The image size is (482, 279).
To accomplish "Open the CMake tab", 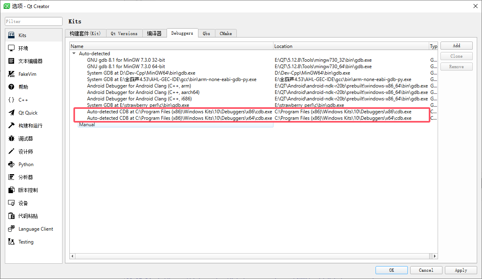I will pos(225,33).
